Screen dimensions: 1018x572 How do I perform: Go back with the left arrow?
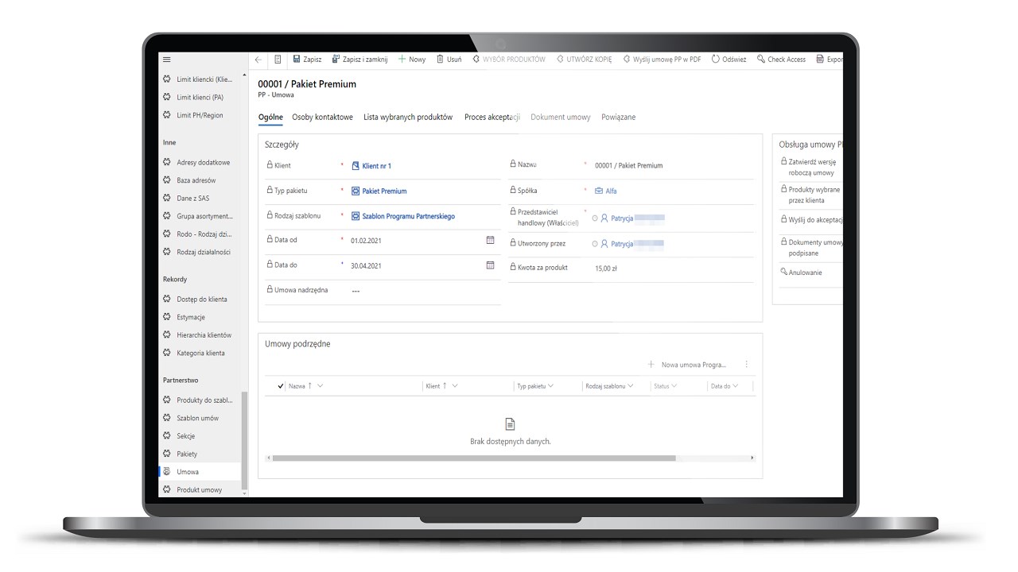258,60
